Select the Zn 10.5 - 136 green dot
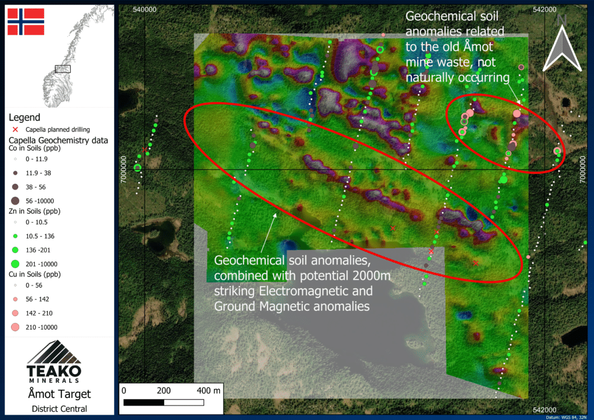This screenshot has width=594, height=420. [x=15, y=236]
